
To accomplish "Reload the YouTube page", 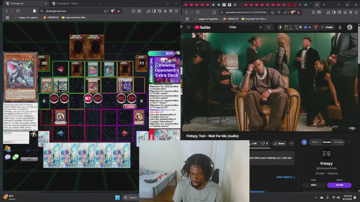I will pyautogui.click(x=198, y=12).
